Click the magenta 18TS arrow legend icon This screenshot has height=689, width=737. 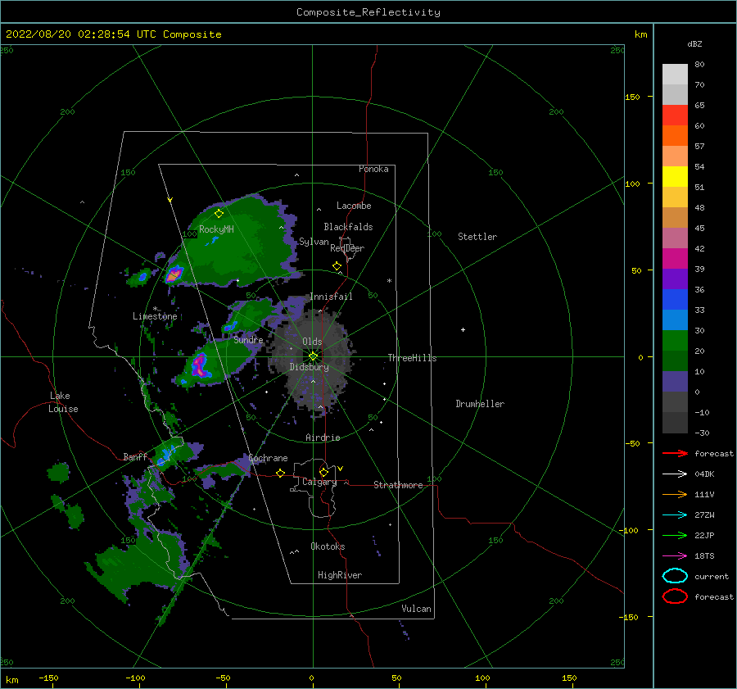click(675, 556)
